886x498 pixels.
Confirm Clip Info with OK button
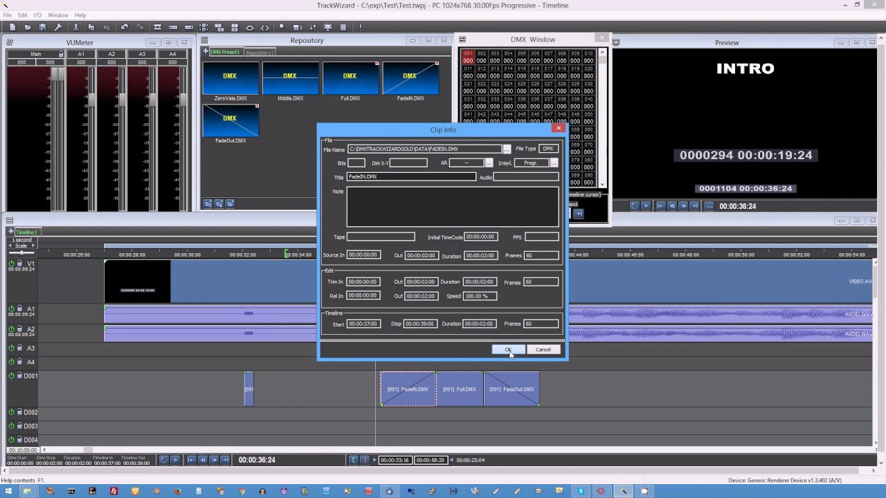pos(509,349)
